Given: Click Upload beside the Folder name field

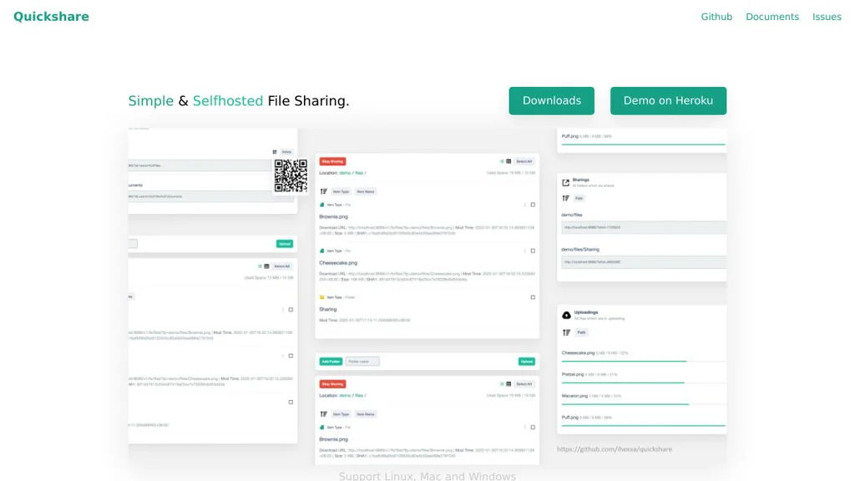Looking at the screenshot, I should coord(526,362).
